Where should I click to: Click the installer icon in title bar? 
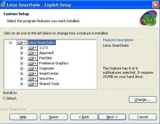(3, 5)
